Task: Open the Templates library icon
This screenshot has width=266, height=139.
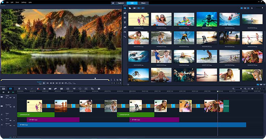Action: coord(125,13)
